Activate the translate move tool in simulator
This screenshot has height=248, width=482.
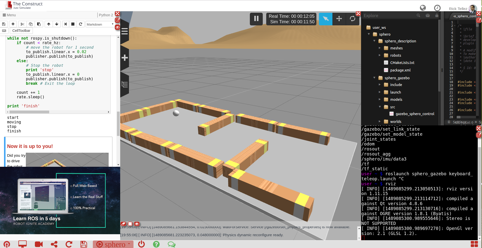tap(339, 19)
